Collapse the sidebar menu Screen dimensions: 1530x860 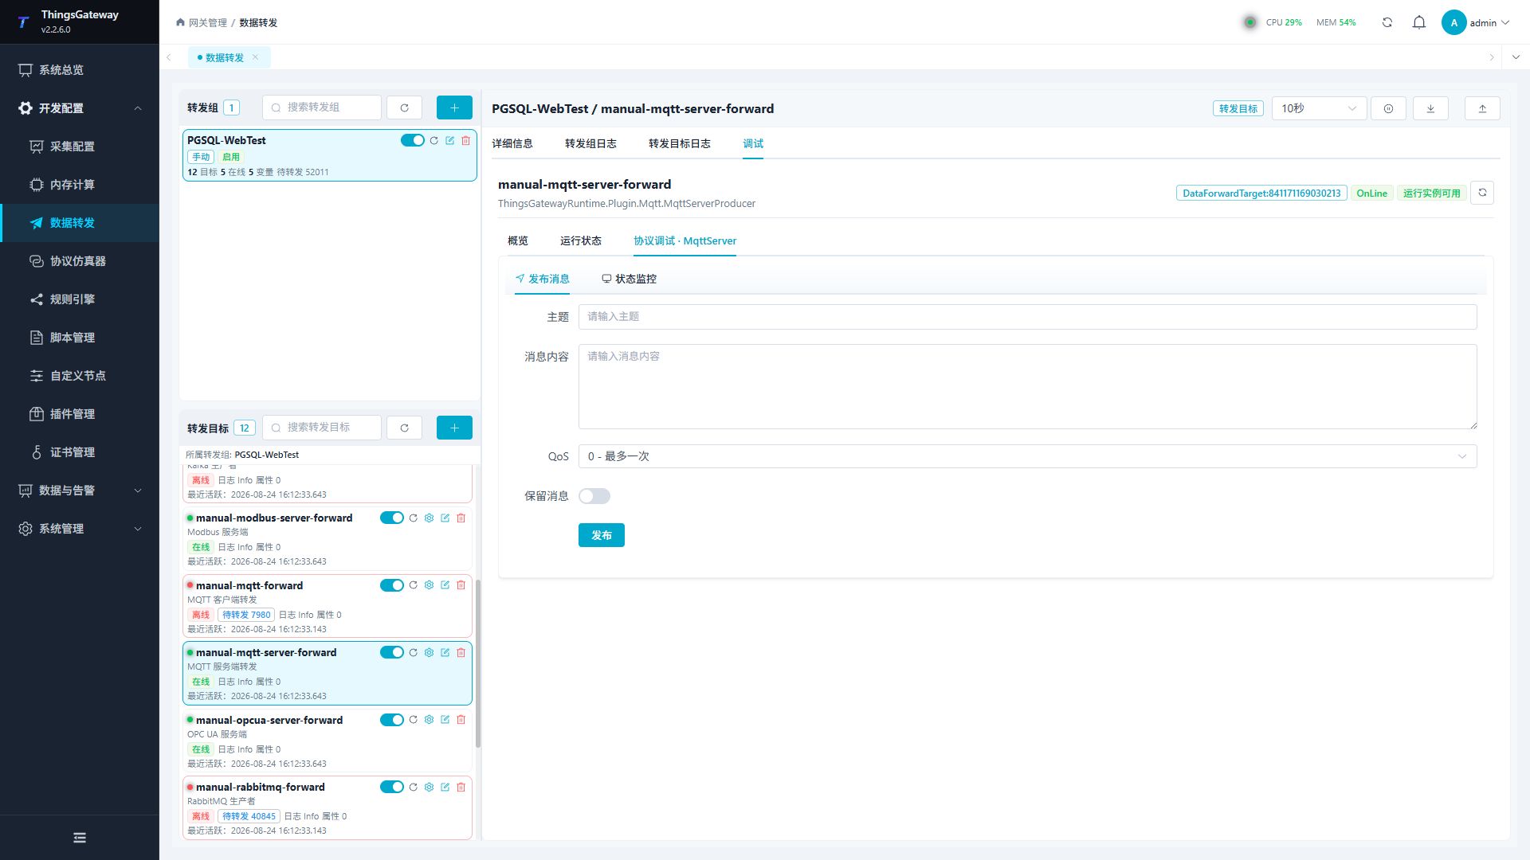coord(80,838)
